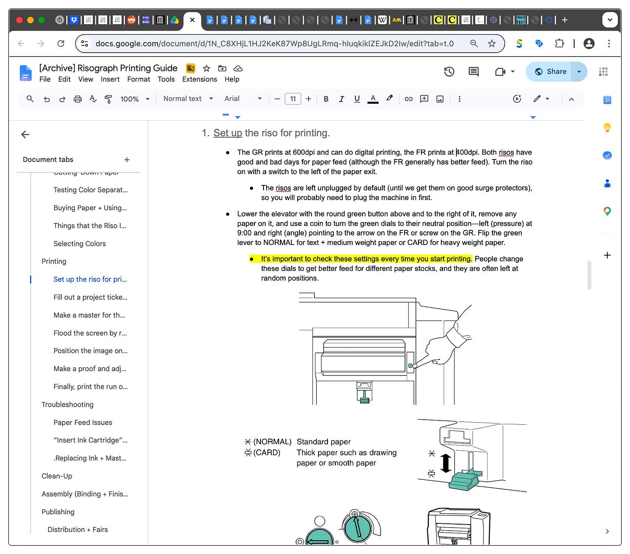This screenshot has height=554, width=630.
Task: Toggle italic formatting
Action: coord(341,99)
